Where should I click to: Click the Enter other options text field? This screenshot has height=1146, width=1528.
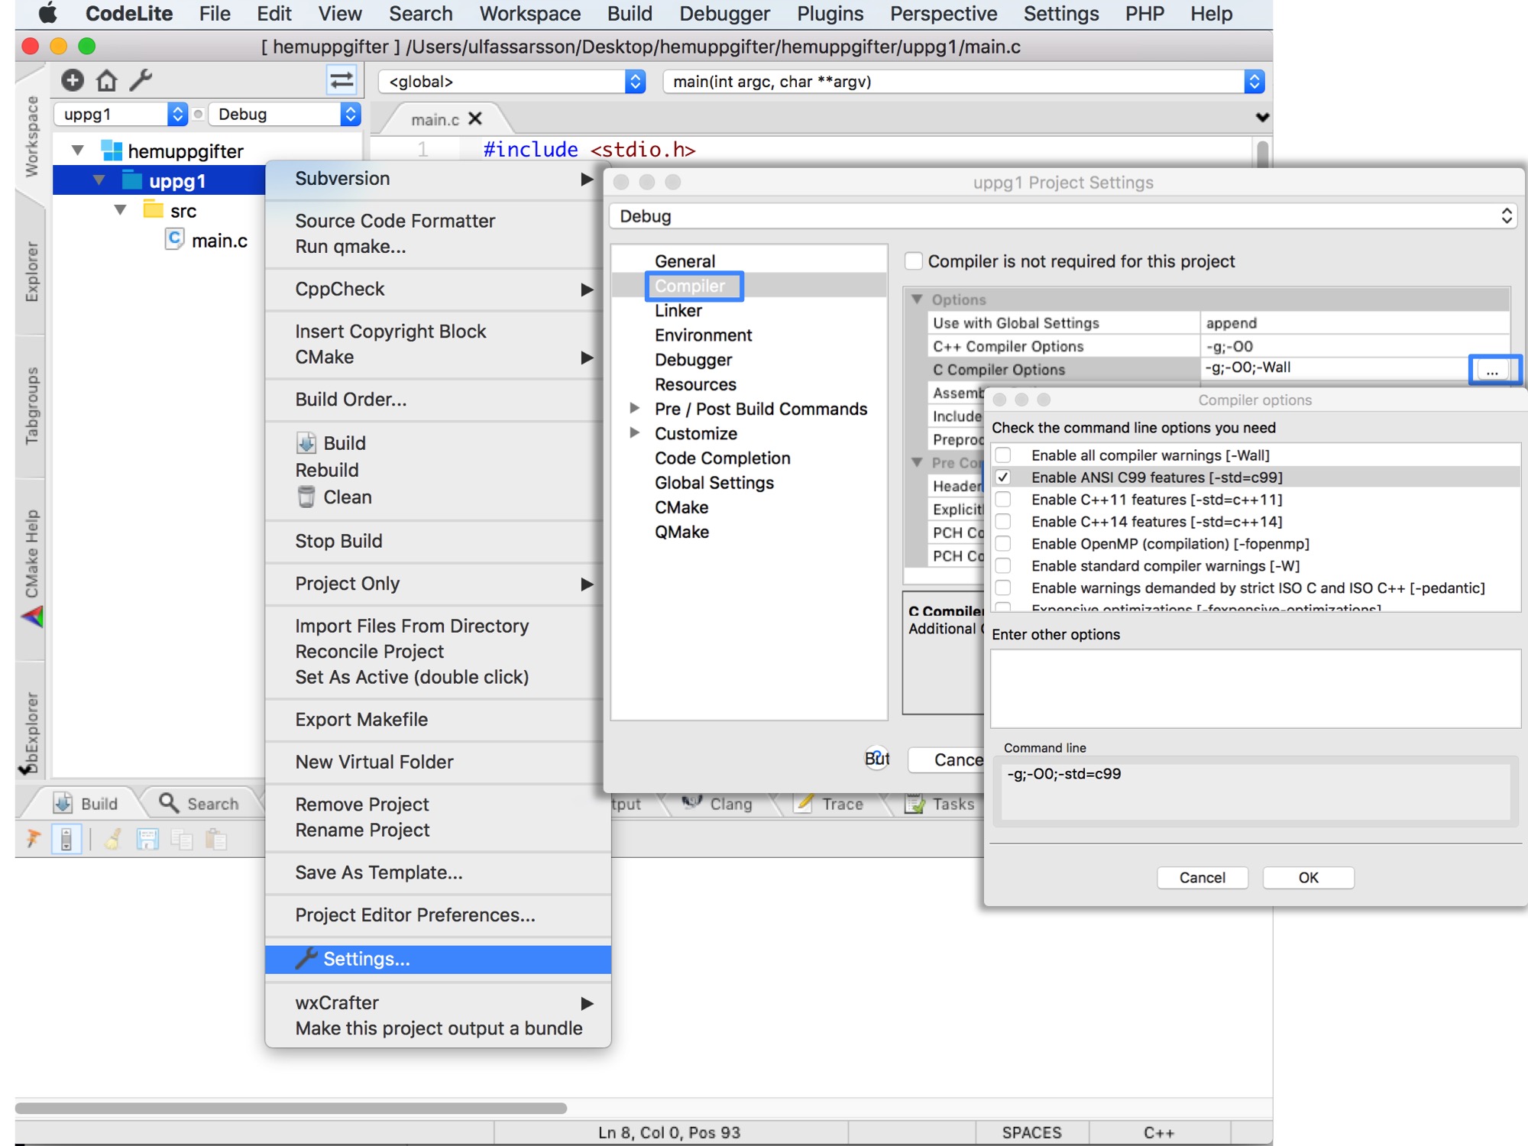1254,688
